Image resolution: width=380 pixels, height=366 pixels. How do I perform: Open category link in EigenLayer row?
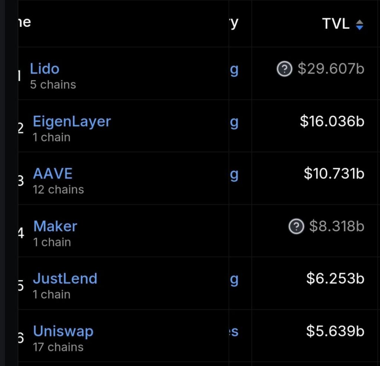point(234,123)
